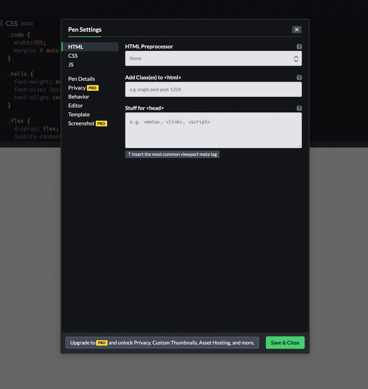This screenshot has height=389, width=368.
Task: Select the Template settings section
Action: [x=79, y=114]
